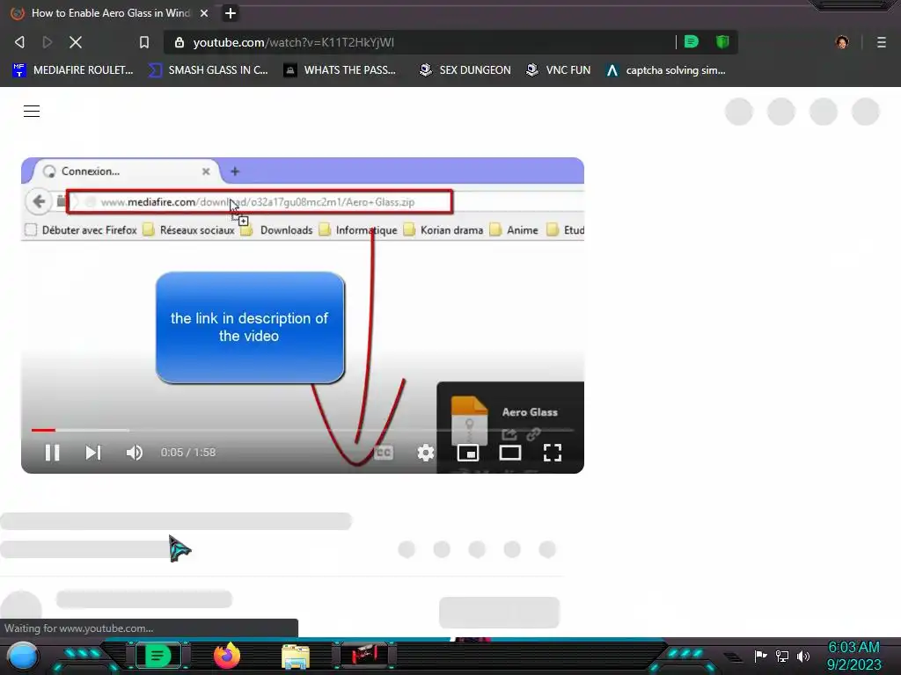Open the VNC FUN bookmark
The width and height of the screenshot is (901, 675).
(559, 70)
